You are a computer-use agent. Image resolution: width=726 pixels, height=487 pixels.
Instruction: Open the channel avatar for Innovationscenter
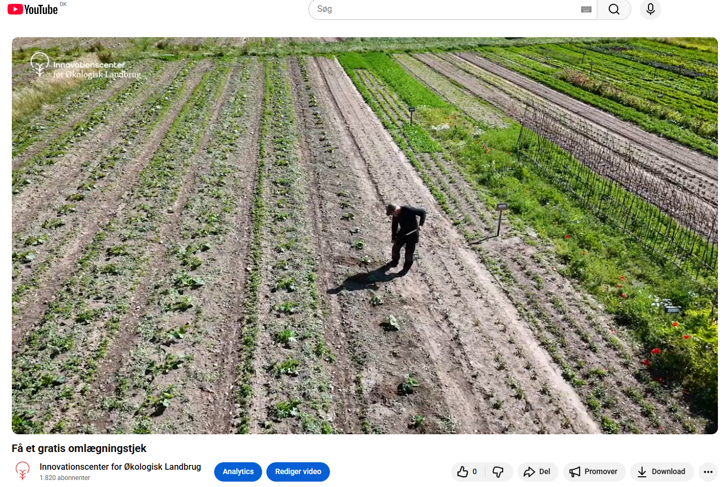point(23,471)
